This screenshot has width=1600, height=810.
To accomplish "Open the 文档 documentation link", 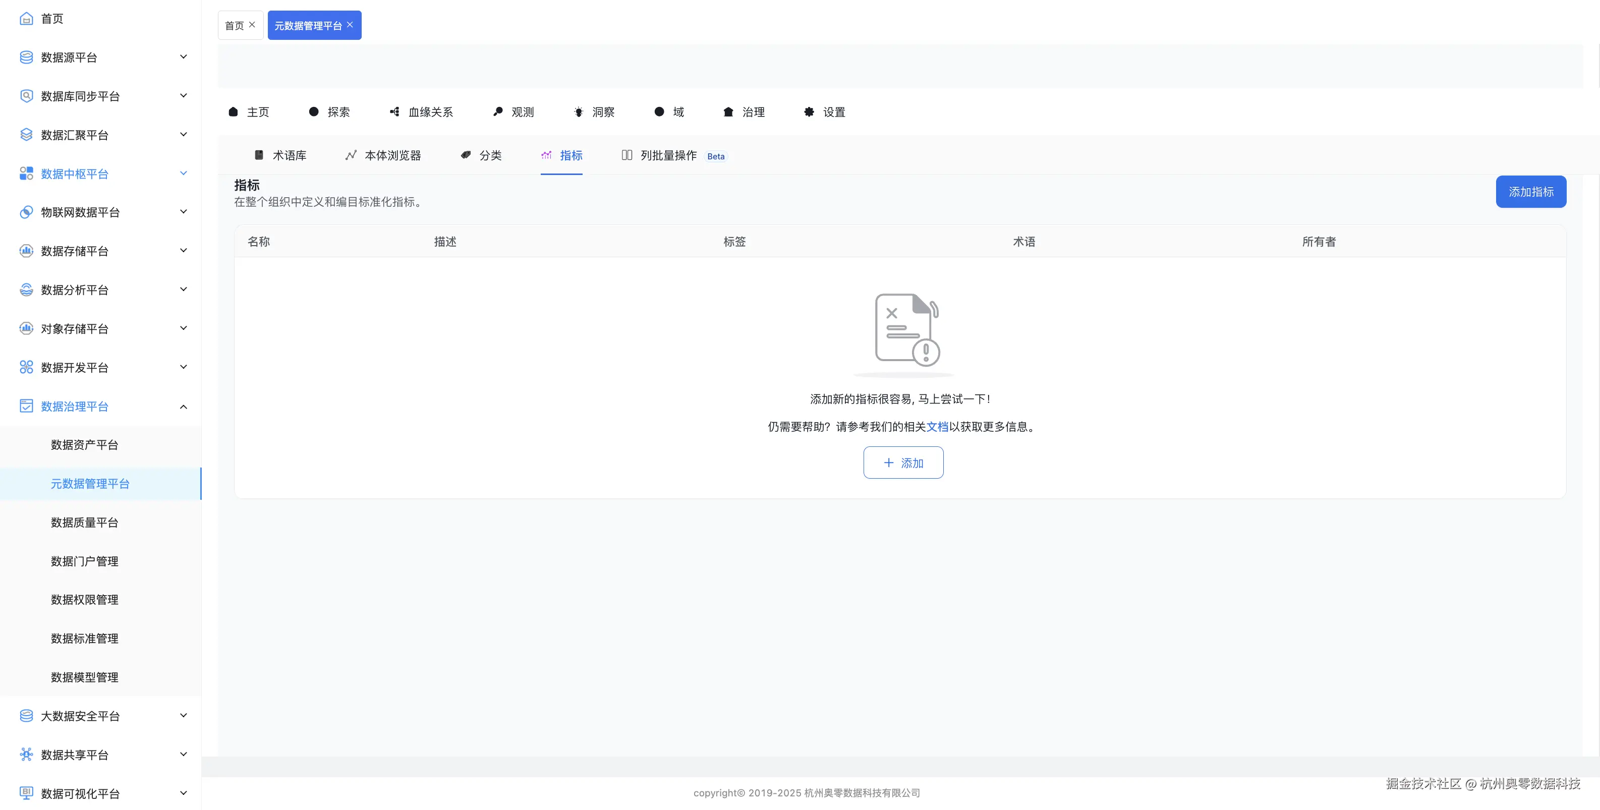I will pyautogui.click(x=938, y=427).
